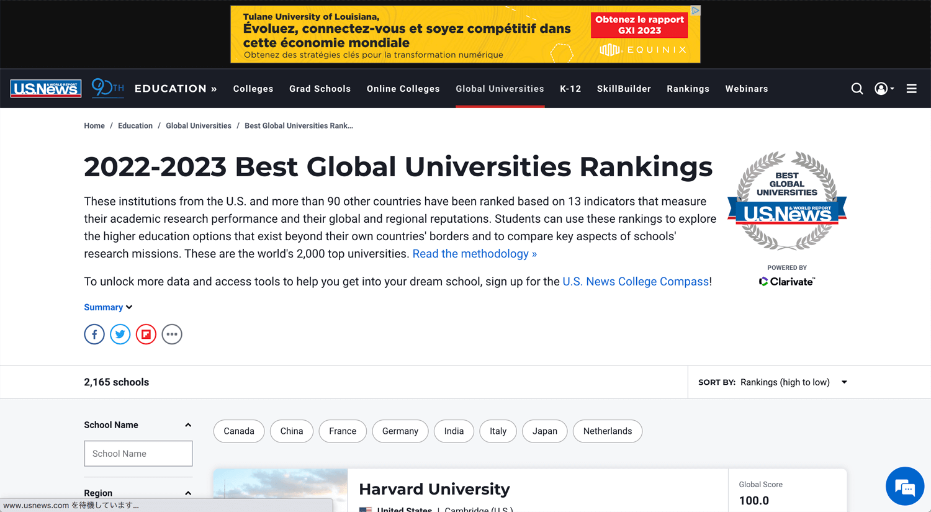Share on Flipboard icon
Screen dimensions: 931x512
(146, 335)
